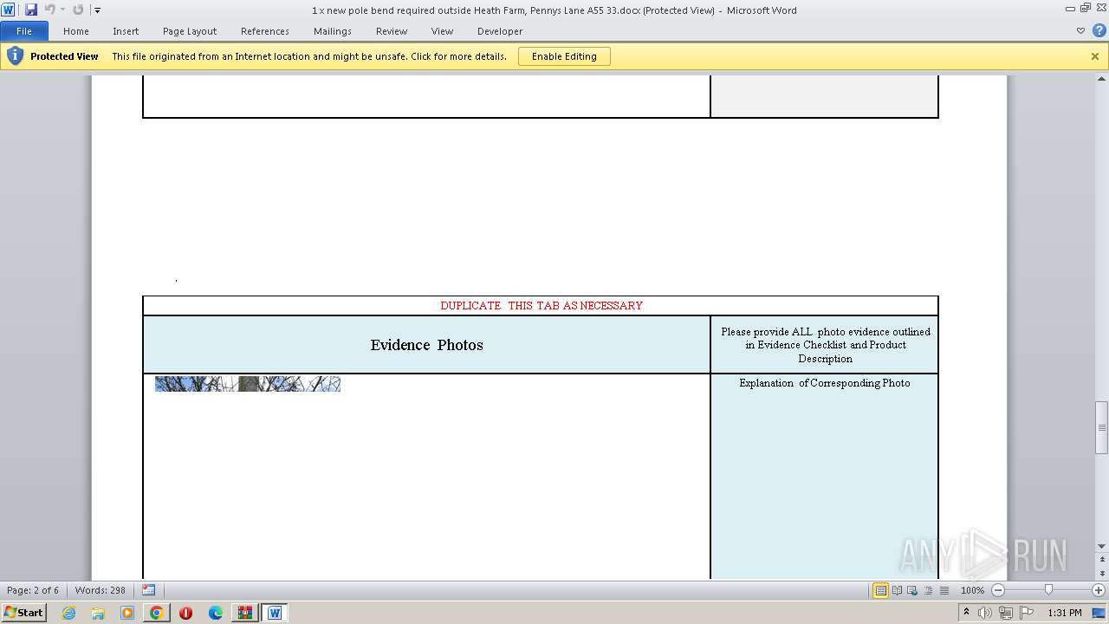Click the network icon in system tray
Viewport: 1109px width, 624px height.
1005,613
